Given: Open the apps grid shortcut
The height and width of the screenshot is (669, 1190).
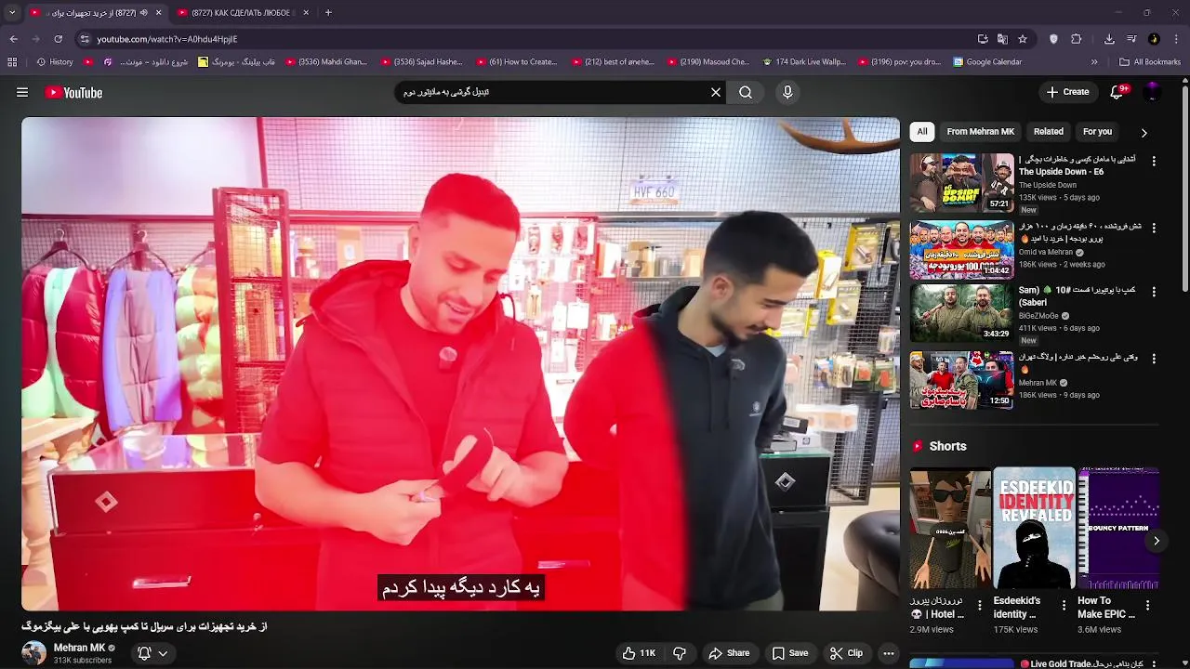Looking at the screenshot, I should (12, 62).
